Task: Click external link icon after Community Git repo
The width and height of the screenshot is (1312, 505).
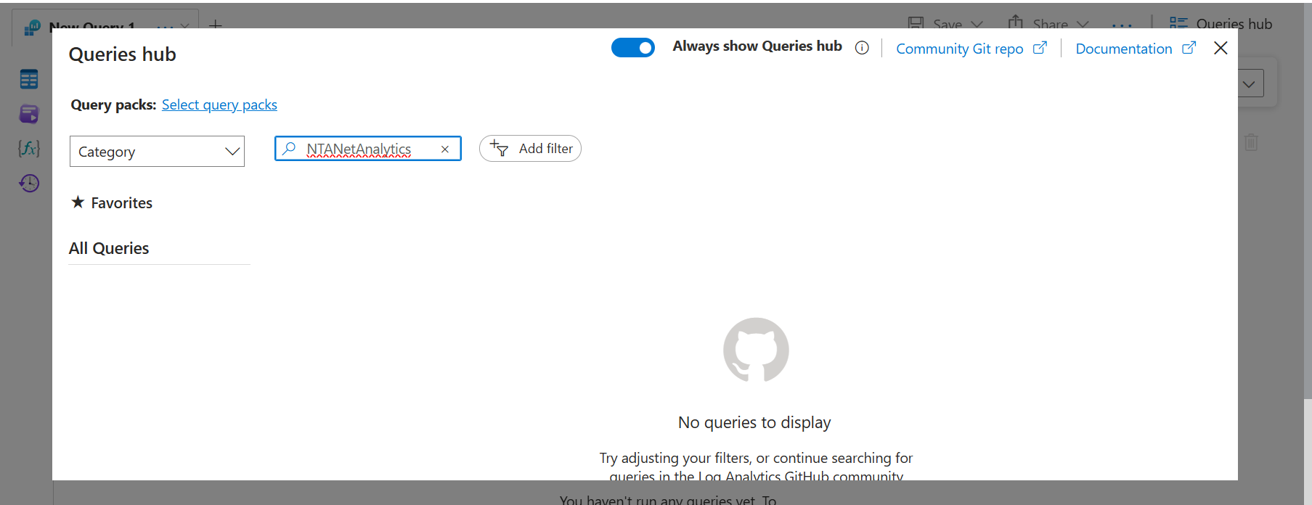Action: point(1040,48)
